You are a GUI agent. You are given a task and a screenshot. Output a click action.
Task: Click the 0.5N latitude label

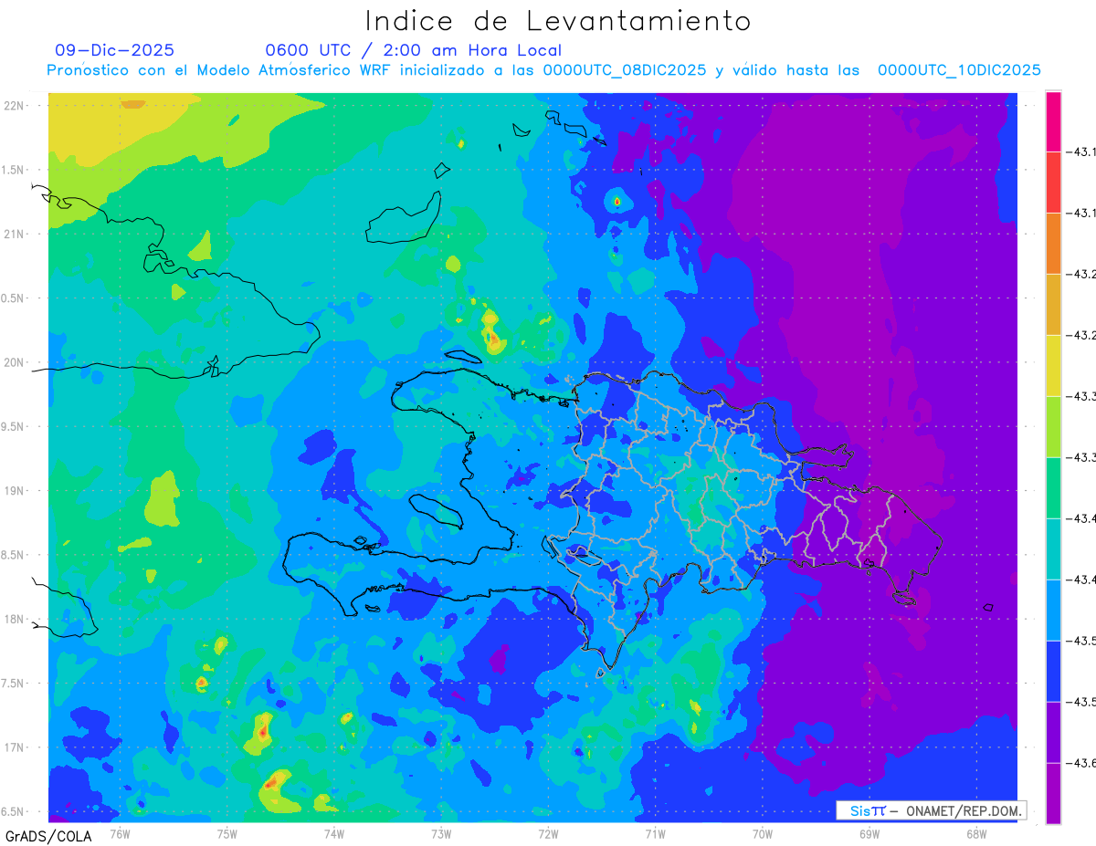click(x=14, y=298)
